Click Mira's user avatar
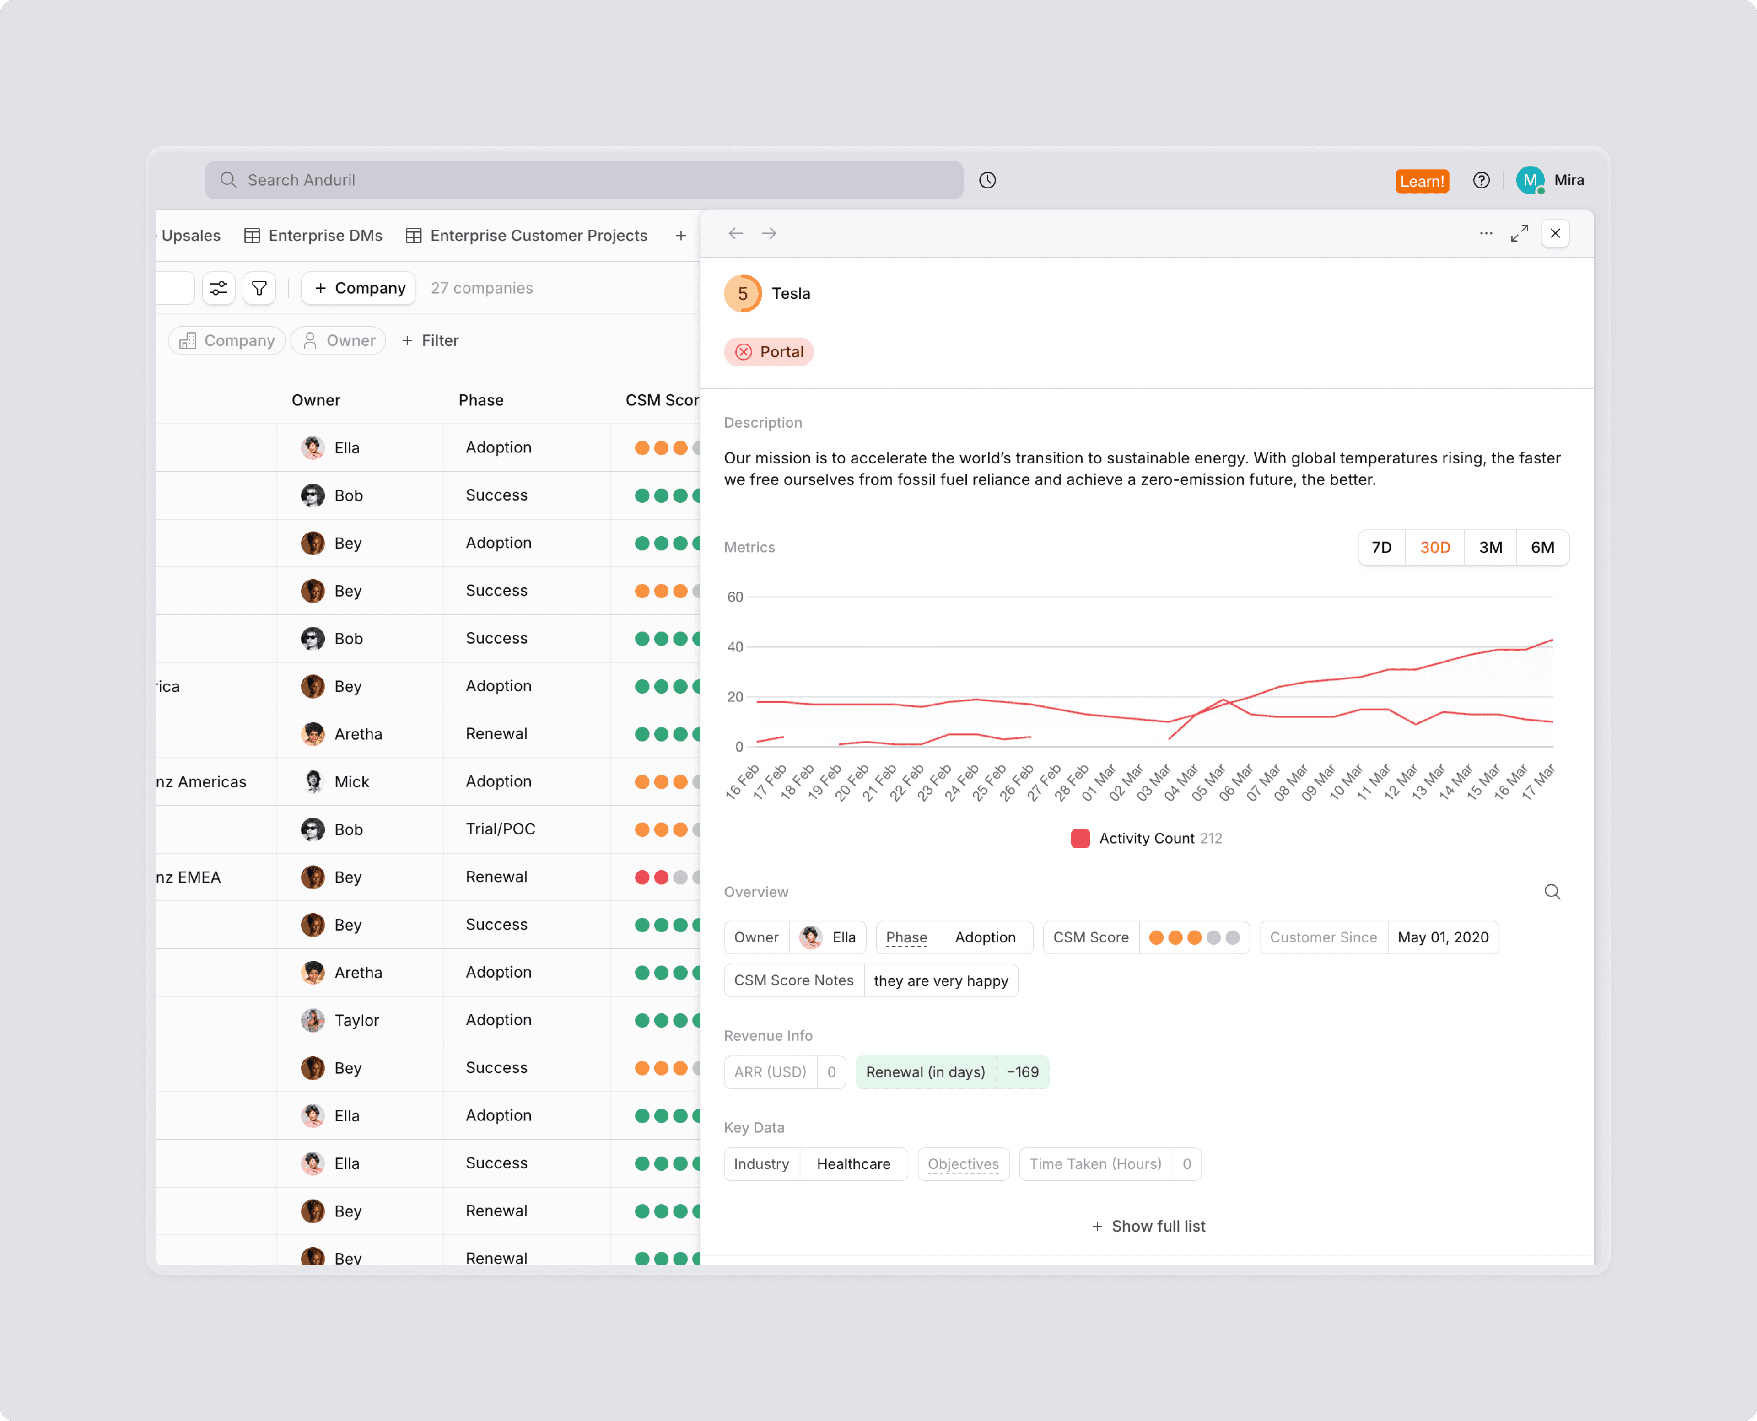The image size is (1757, 1421). (1530, 180)
